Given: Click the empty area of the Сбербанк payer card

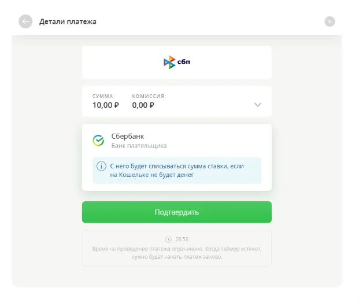Looking at the screenshot, I should 225,141.
